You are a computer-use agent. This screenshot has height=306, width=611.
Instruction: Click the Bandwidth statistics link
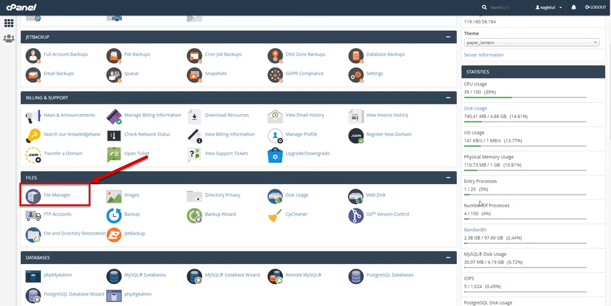[x=475, y=230]
